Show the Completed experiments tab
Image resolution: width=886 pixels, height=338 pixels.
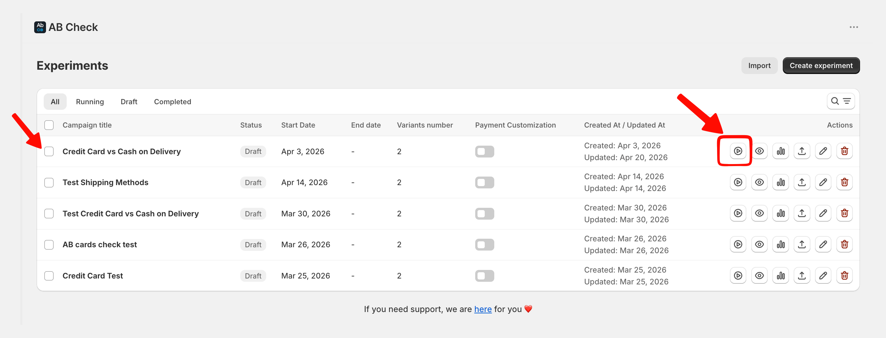point(172,102)
